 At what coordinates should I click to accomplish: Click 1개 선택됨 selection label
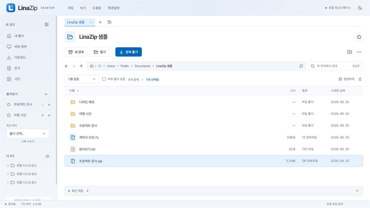pyautogui.click(x=152, y=80)
